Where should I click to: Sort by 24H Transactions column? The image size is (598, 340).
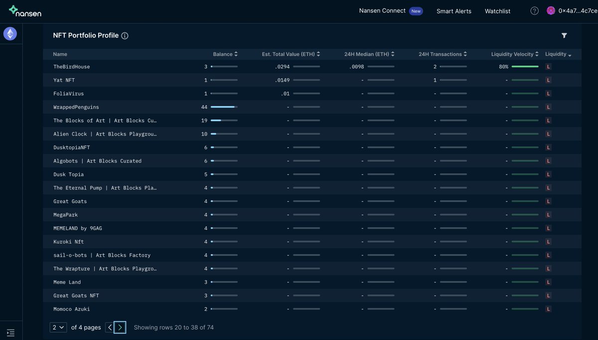[443, 54]
